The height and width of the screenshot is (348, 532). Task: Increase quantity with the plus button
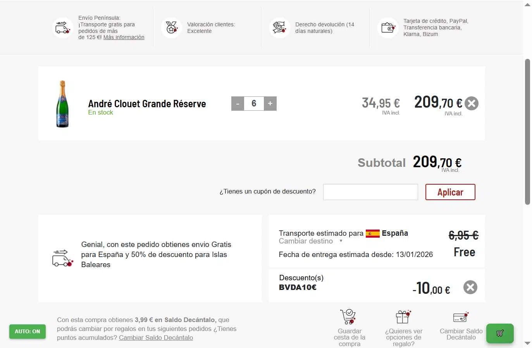pyautogui.click(x=270, y=103)
